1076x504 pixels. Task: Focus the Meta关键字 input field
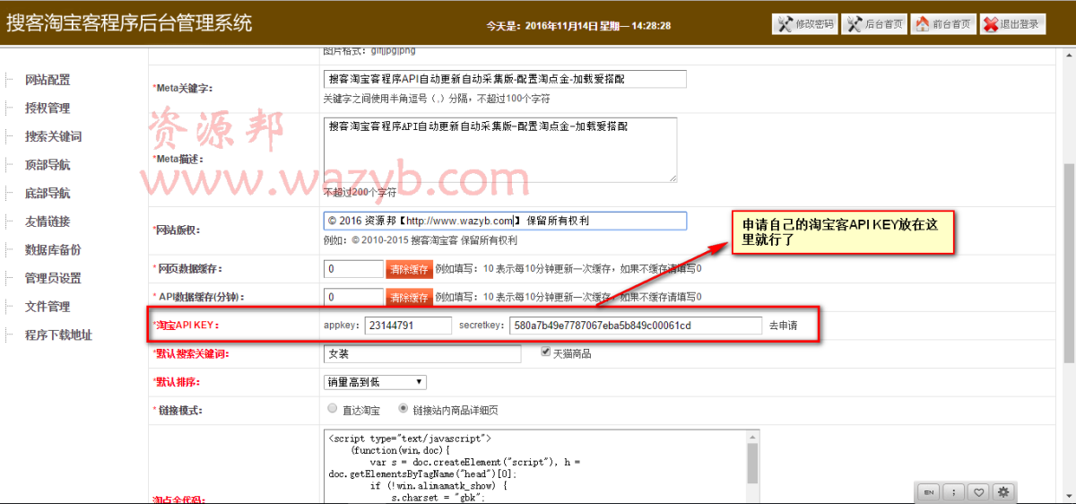pyautogui.click(x=504, y=79)
